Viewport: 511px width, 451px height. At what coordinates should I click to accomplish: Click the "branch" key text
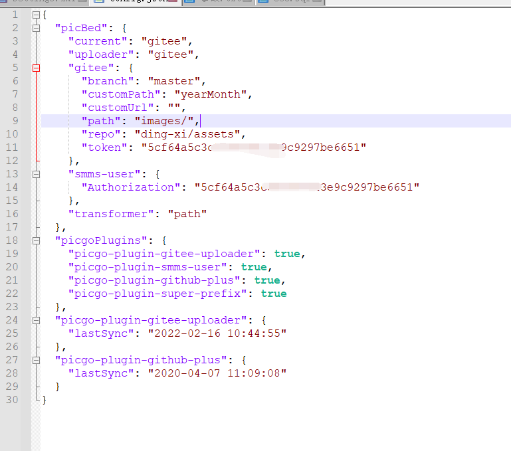coord(108,81)
